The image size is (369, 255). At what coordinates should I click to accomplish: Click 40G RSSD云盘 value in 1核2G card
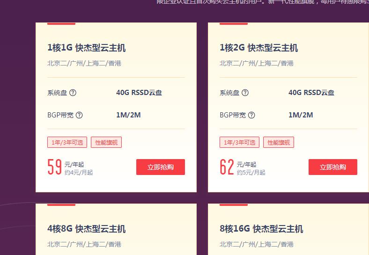click(311, 93)
